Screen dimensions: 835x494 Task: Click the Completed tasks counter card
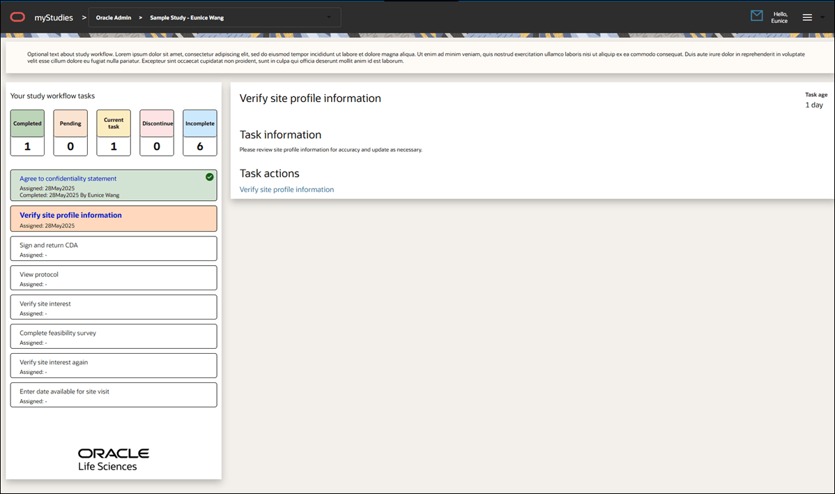[x=26, y=133]
